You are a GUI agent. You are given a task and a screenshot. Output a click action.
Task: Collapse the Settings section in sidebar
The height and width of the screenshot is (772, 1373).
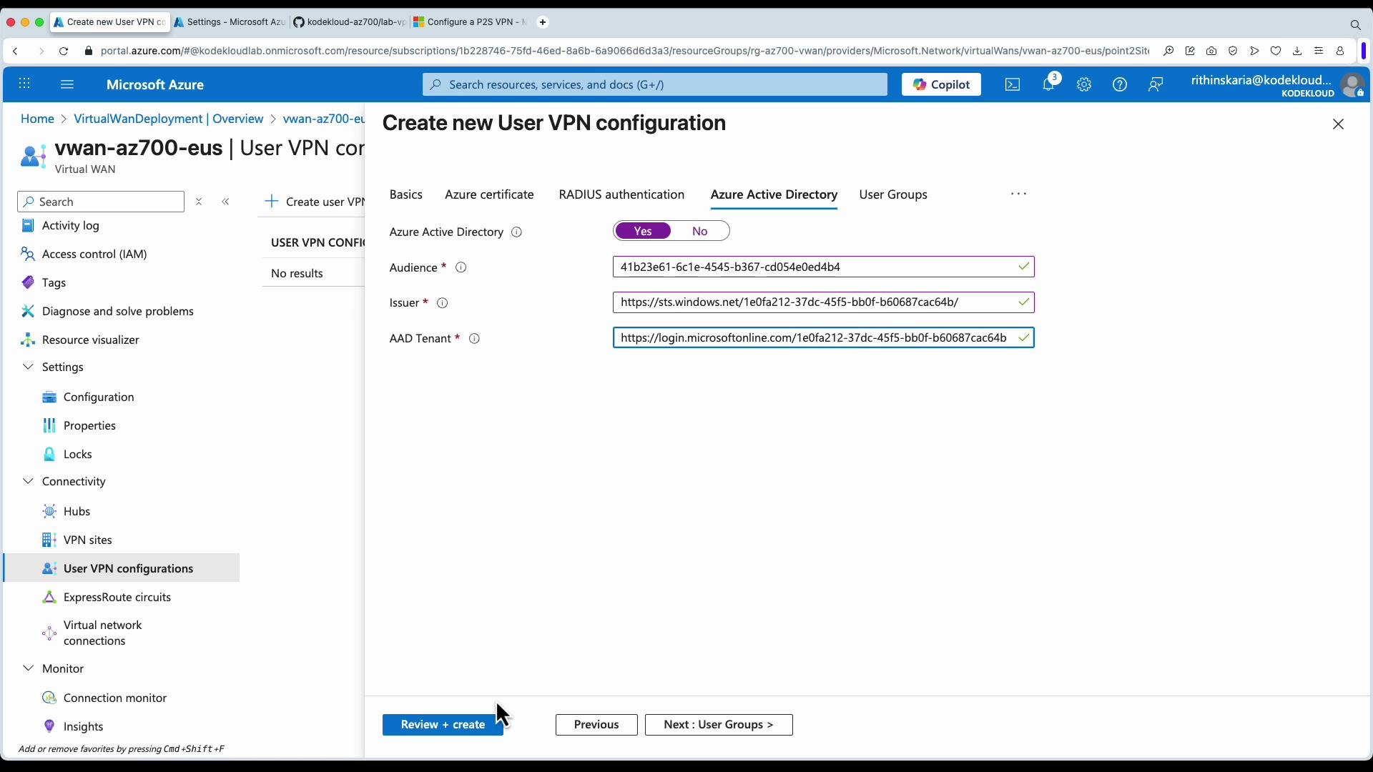pyautogui.click(x=28, y=367)
